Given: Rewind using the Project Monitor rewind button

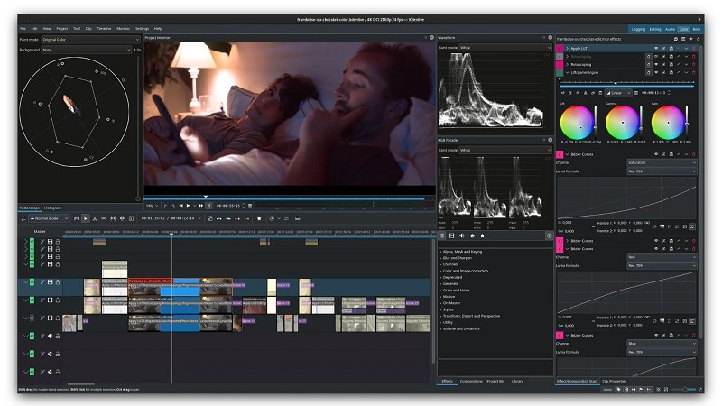Looking at the screenshot, I should [181, 206].
